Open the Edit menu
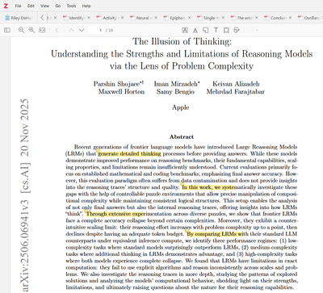 (31, 6)
